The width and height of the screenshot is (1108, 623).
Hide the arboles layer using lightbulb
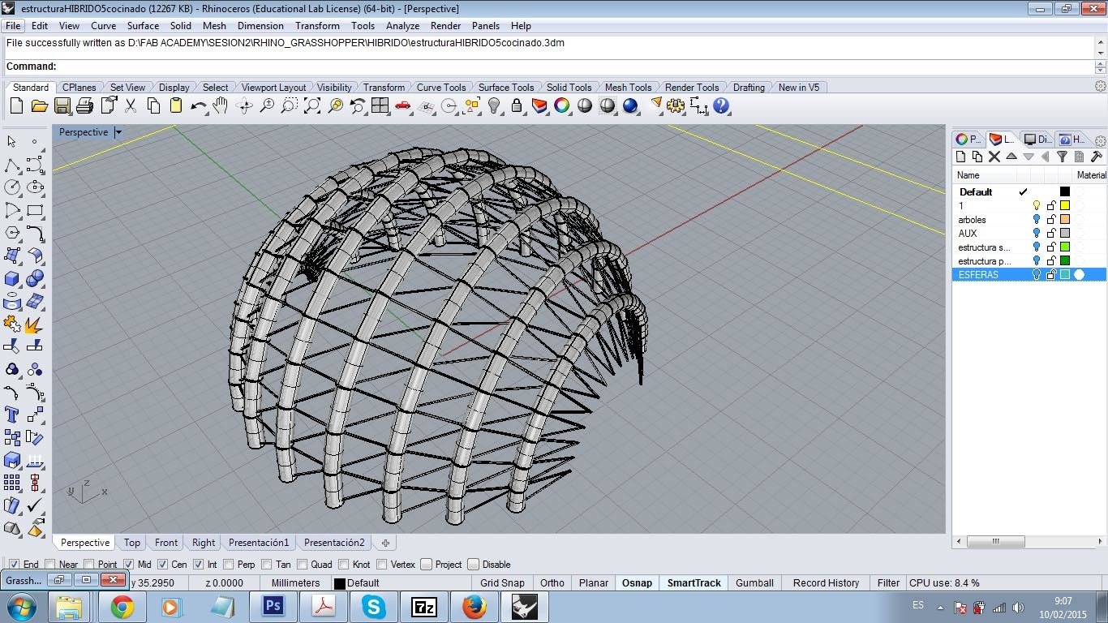coord(1036,220)
